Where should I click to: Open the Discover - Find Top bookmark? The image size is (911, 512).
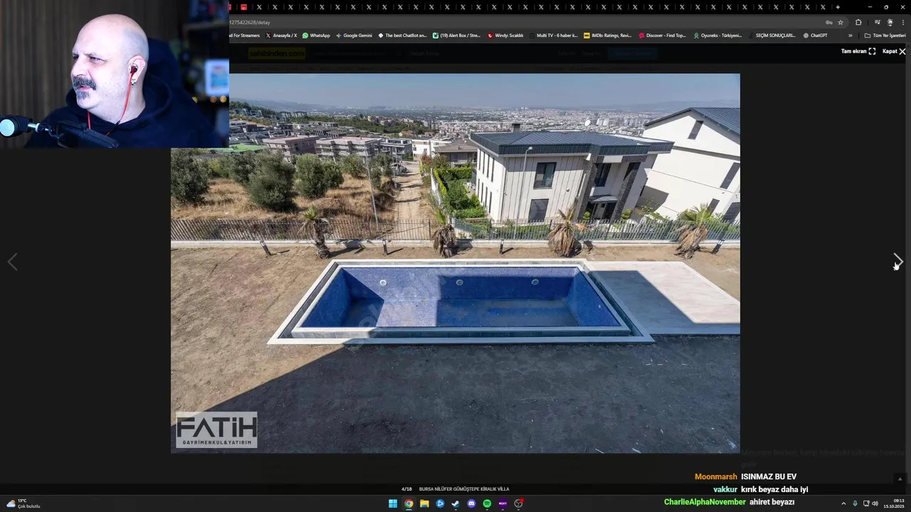click(x=662, y=35)
